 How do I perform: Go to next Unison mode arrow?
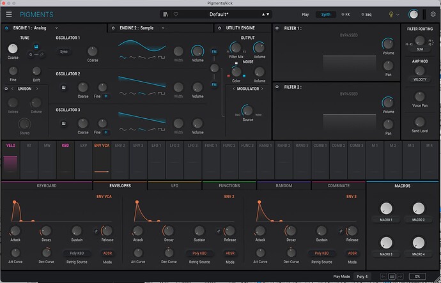click(37, 89)
